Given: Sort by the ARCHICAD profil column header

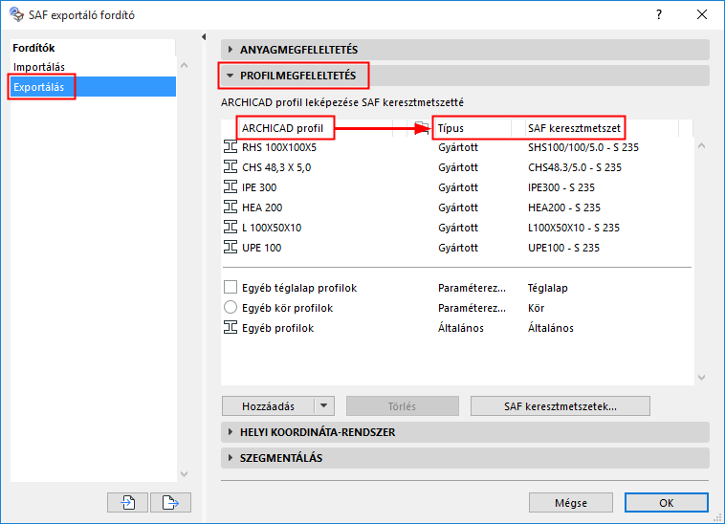Looking at the screenshot, I should tap(282, 128).
